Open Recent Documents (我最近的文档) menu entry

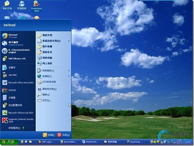tap(54, 41)
